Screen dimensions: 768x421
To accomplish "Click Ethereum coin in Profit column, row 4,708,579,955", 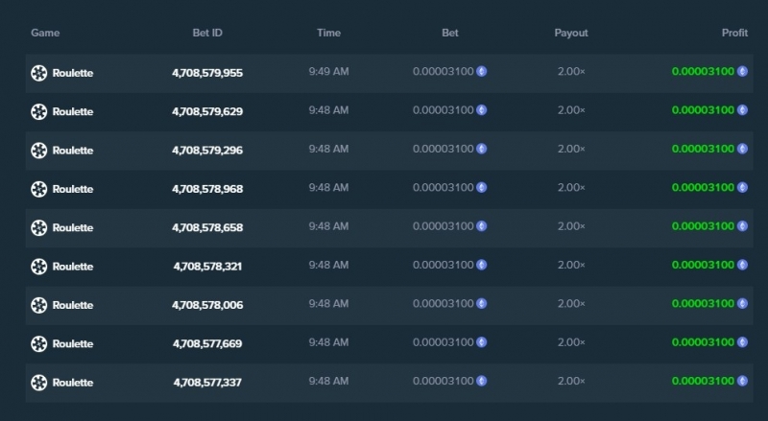I will tap(742, 72).
